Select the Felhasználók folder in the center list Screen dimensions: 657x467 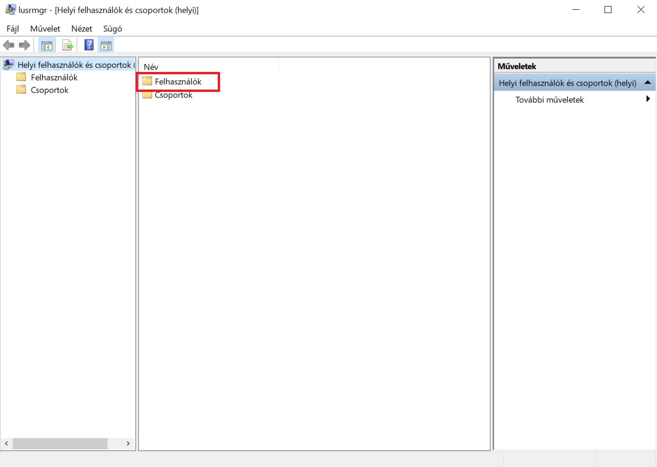click(x=178, y=82)
